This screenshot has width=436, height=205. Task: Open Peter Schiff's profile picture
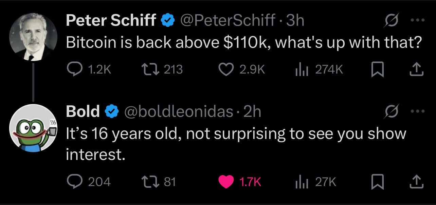coord(33,37)
